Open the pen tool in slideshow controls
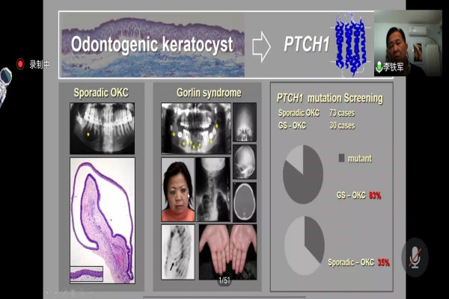 click(x=64, y=293)
